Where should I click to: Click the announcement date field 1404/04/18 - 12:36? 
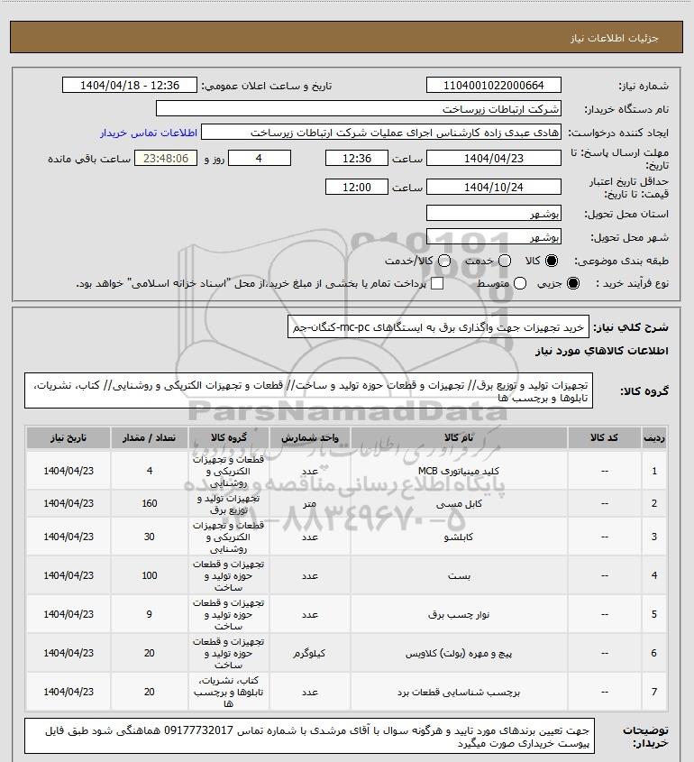tap(130, 85)
